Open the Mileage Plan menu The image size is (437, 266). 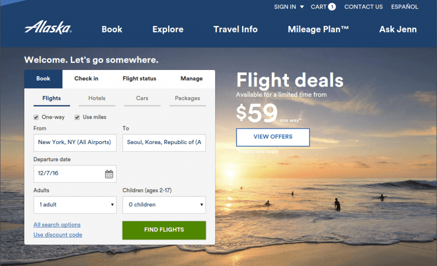[317, 29]
